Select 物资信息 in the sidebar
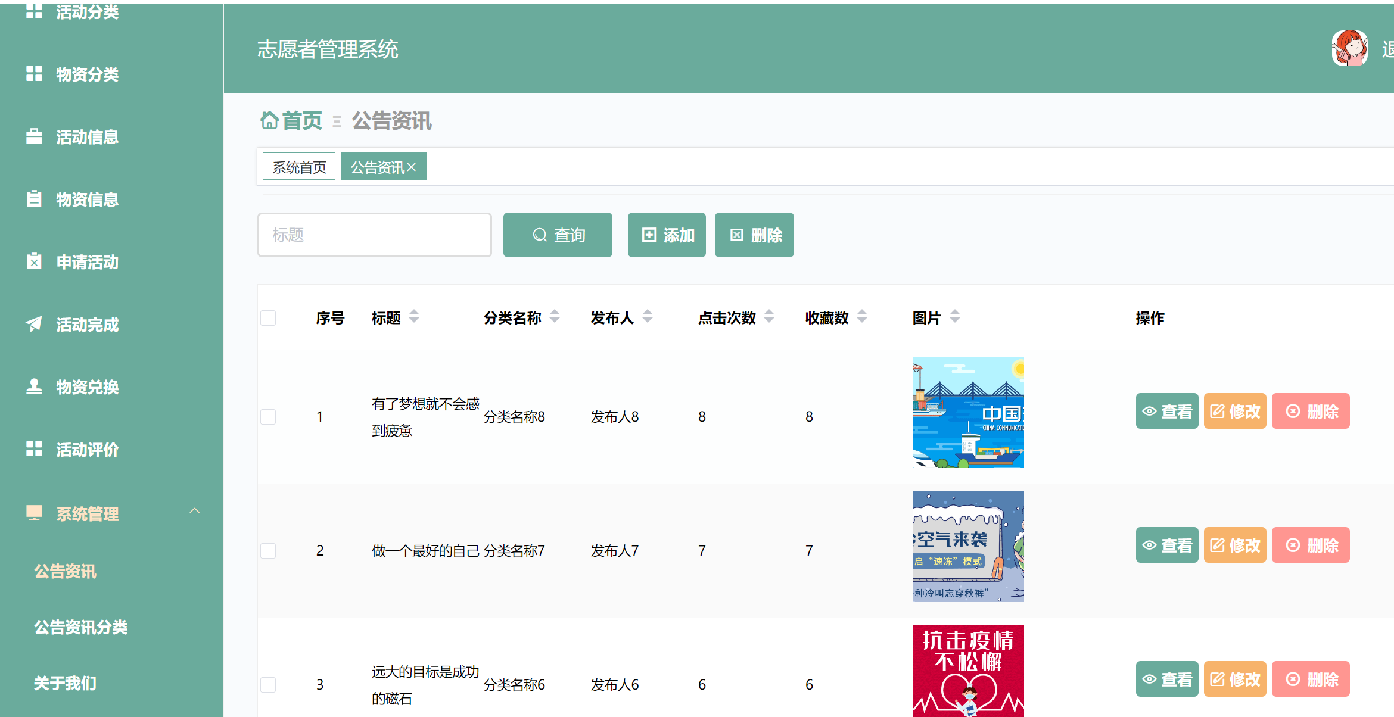The height and width of the screenshot is (717, 1394). click(87, 199)
